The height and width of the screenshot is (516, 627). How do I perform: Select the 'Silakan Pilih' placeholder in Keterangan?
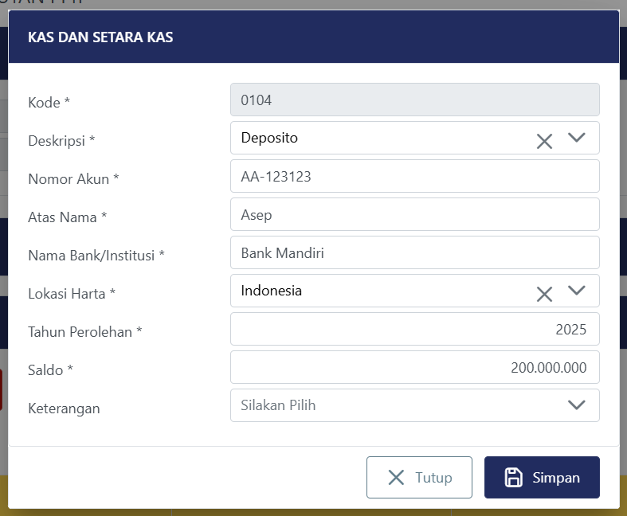click(x=278, y=405)
